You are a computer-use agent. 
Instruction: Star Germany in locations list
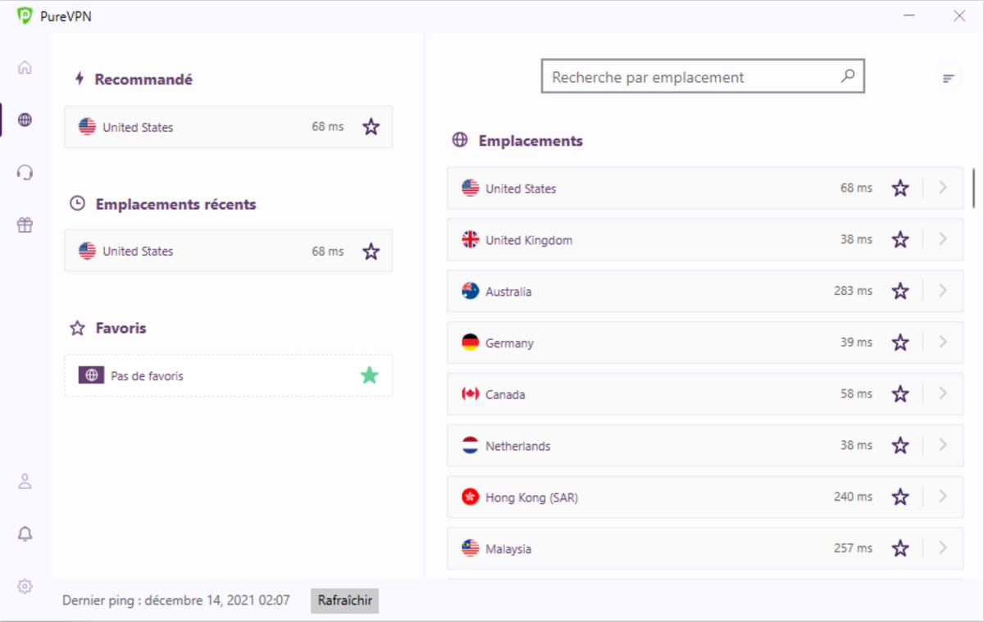point(900,343)
